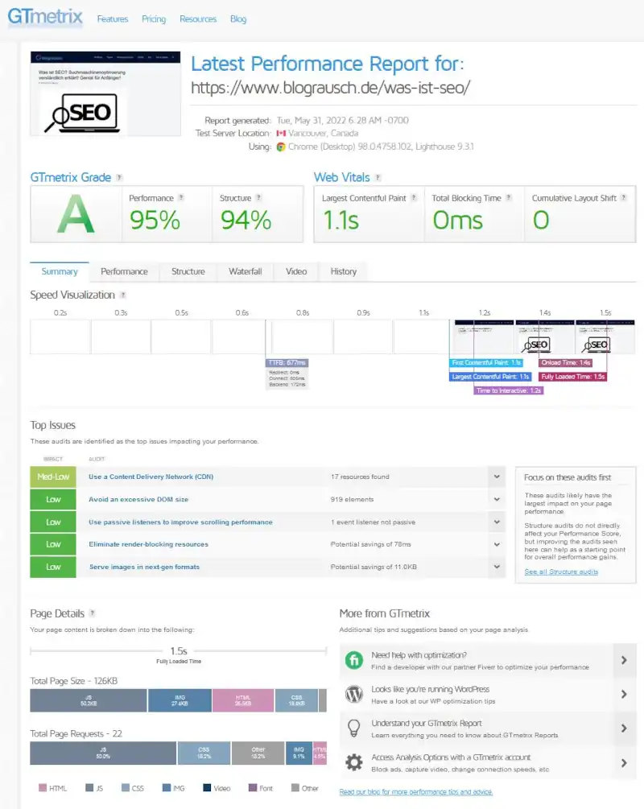Click the IMG 27.4KB page size bar segment
Screen dimensions: 644x809
pyautogui.click(x=180, y=700)
